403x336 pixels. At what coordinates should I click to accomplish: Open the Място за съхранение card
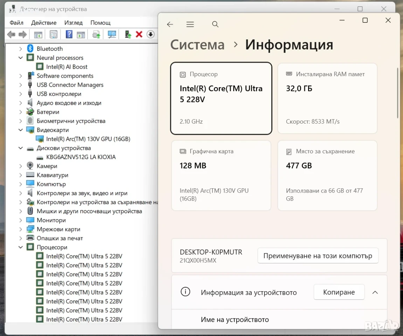(327, 175)
